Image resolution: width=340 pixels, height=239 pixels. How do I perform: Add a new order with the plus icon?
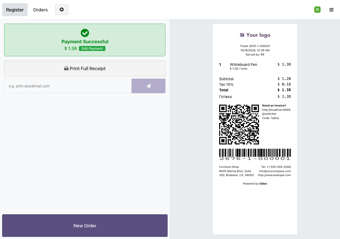click(62, 10)
